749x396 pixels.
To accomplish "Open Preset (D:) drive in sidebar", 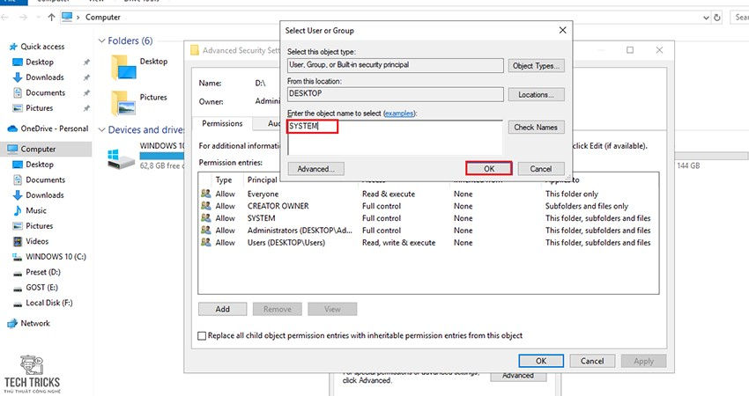I will (43, 272).
